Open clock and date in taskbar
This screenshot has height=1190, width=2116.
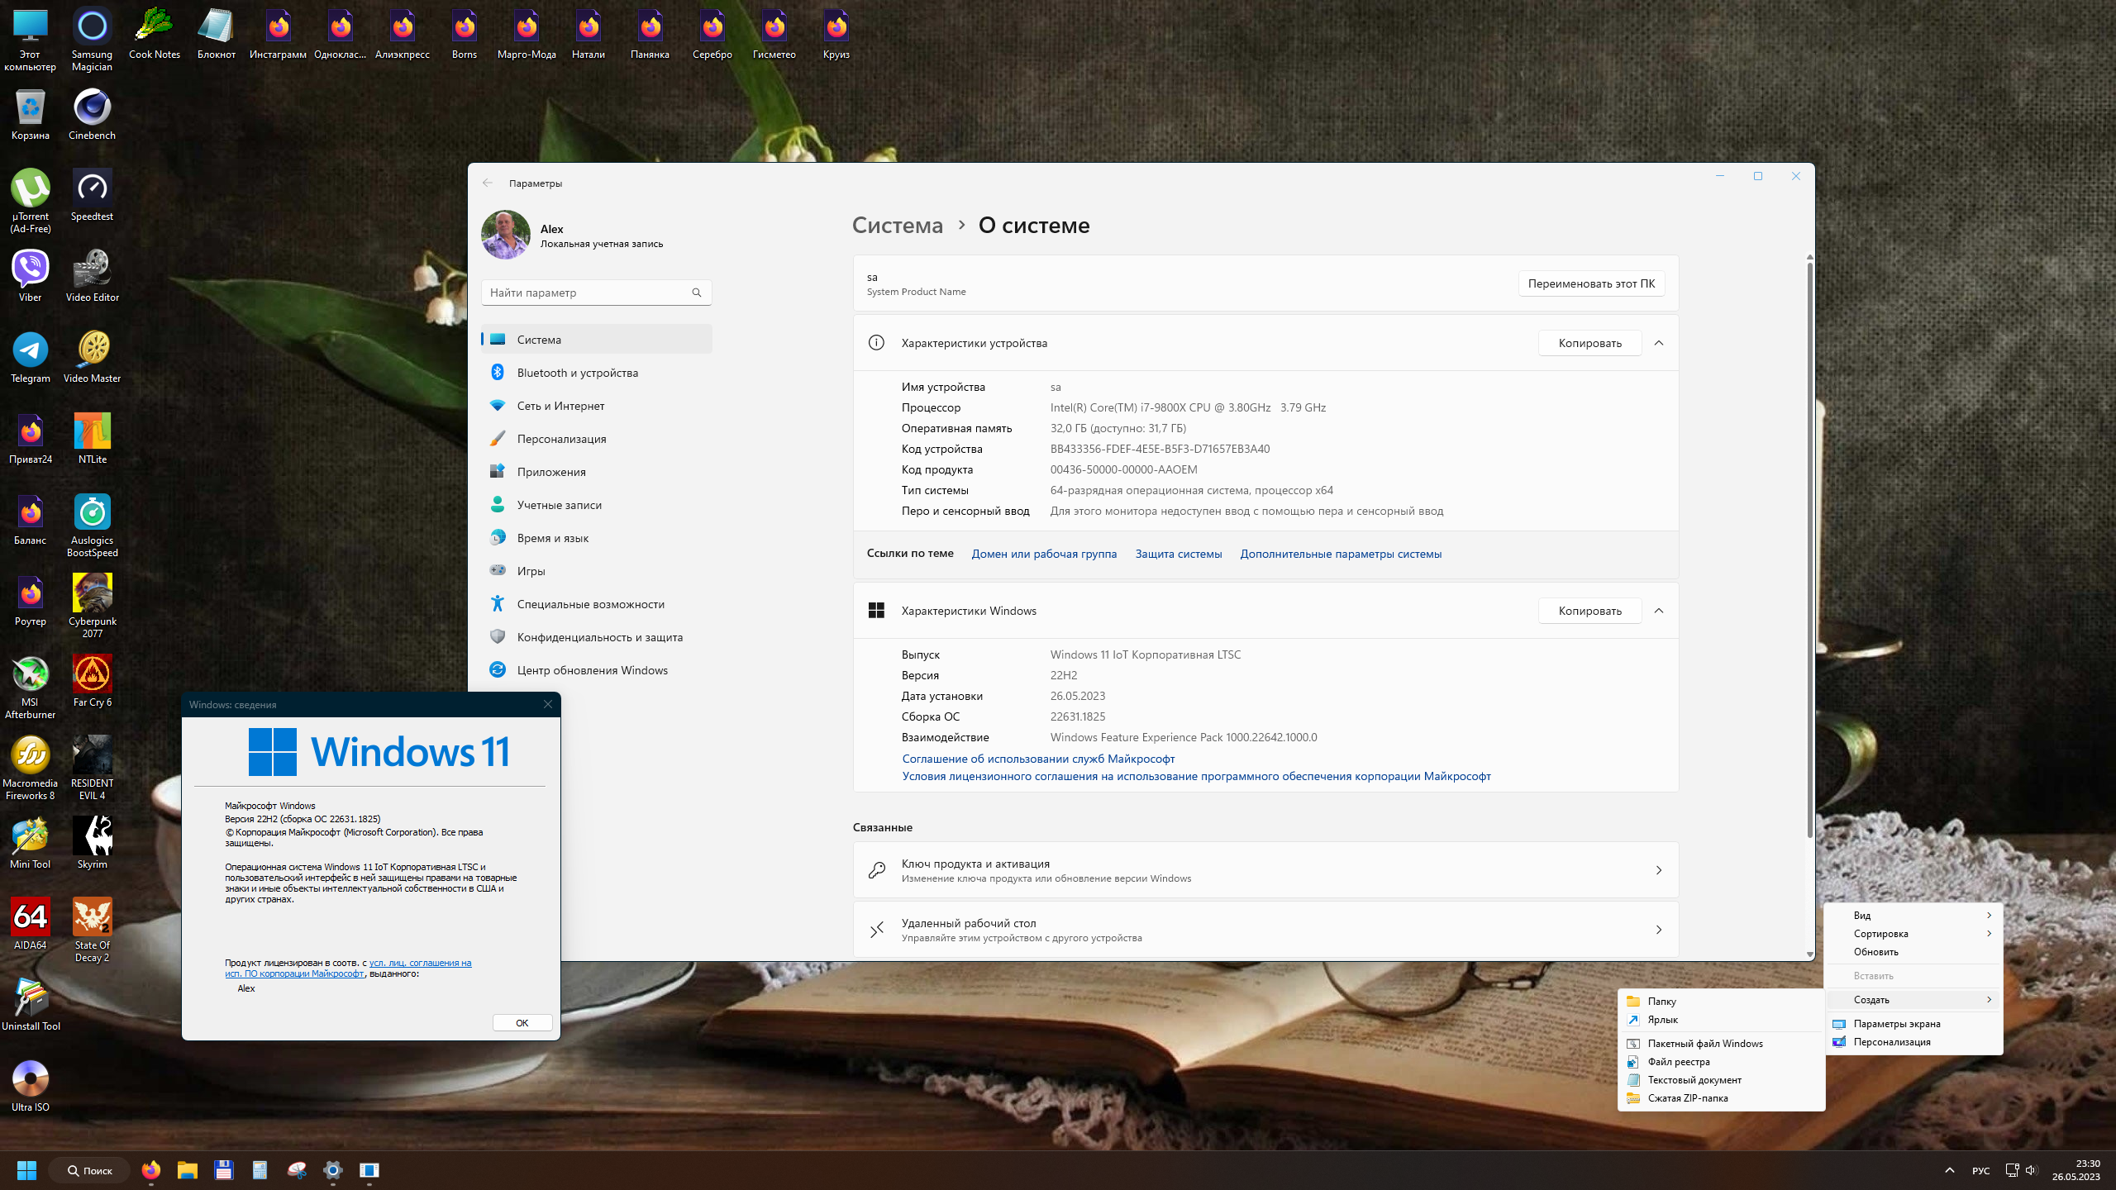pyautogui.click(x=2075, y=1170)
